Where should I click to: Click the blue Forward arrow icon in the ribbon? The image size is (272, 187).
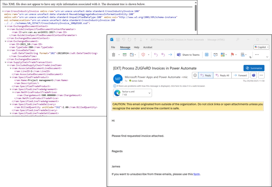(x=170, y=55)
